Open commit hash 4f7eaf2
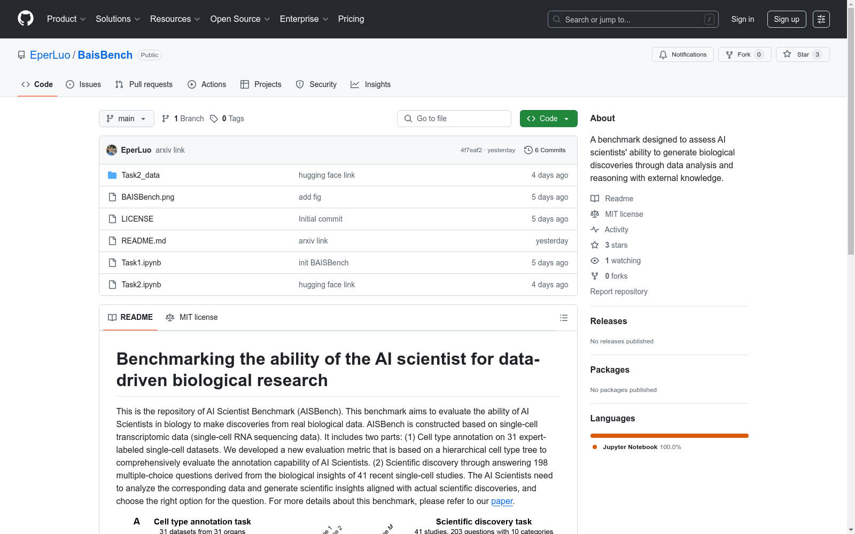The image size is (855, 534). pyautogui.click(x=471, y=150)
